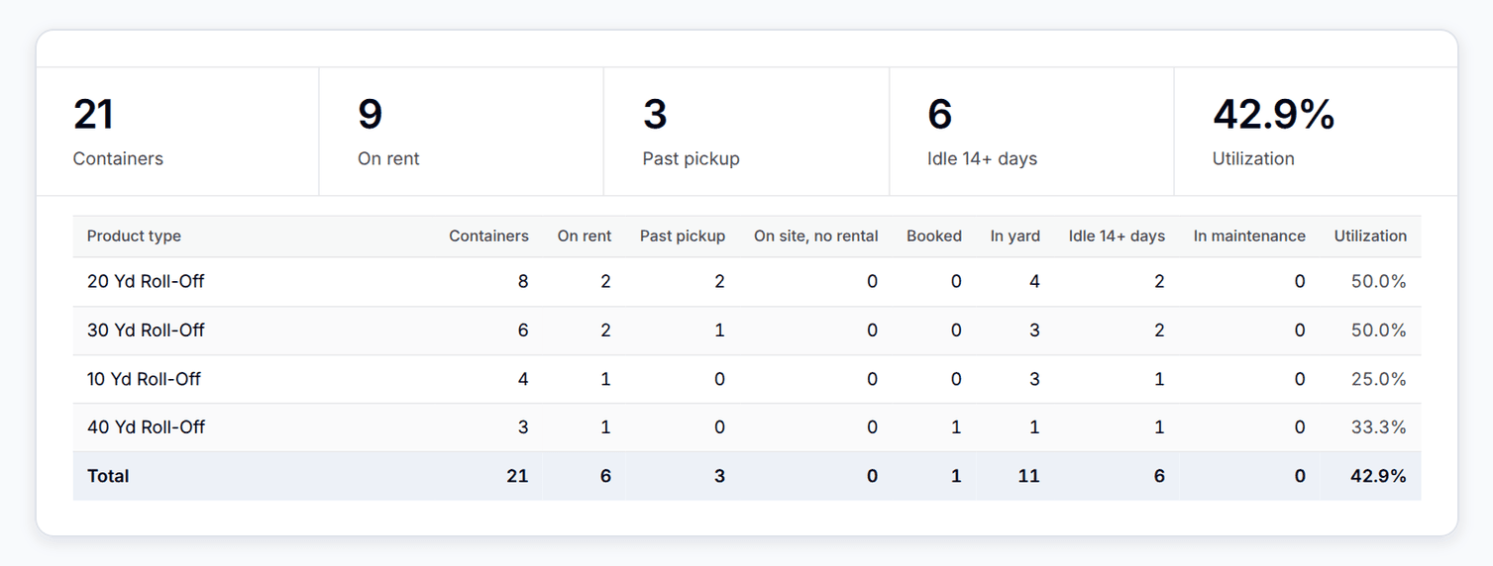Click In yard total value 11 in Total row

[x=1028, y=476]
